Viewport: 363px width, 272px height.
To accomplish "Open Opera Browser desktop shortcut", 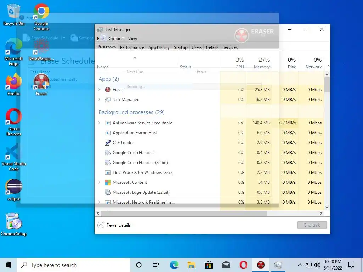I will click(x=13, y=123).
